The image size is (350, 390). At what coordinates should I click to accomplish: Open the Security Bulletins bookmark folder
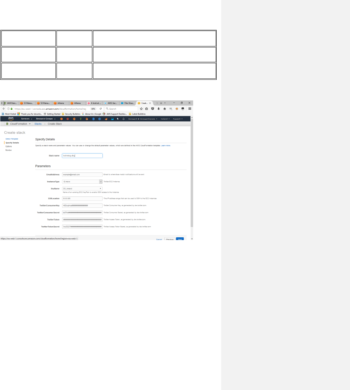click(71, 114)
